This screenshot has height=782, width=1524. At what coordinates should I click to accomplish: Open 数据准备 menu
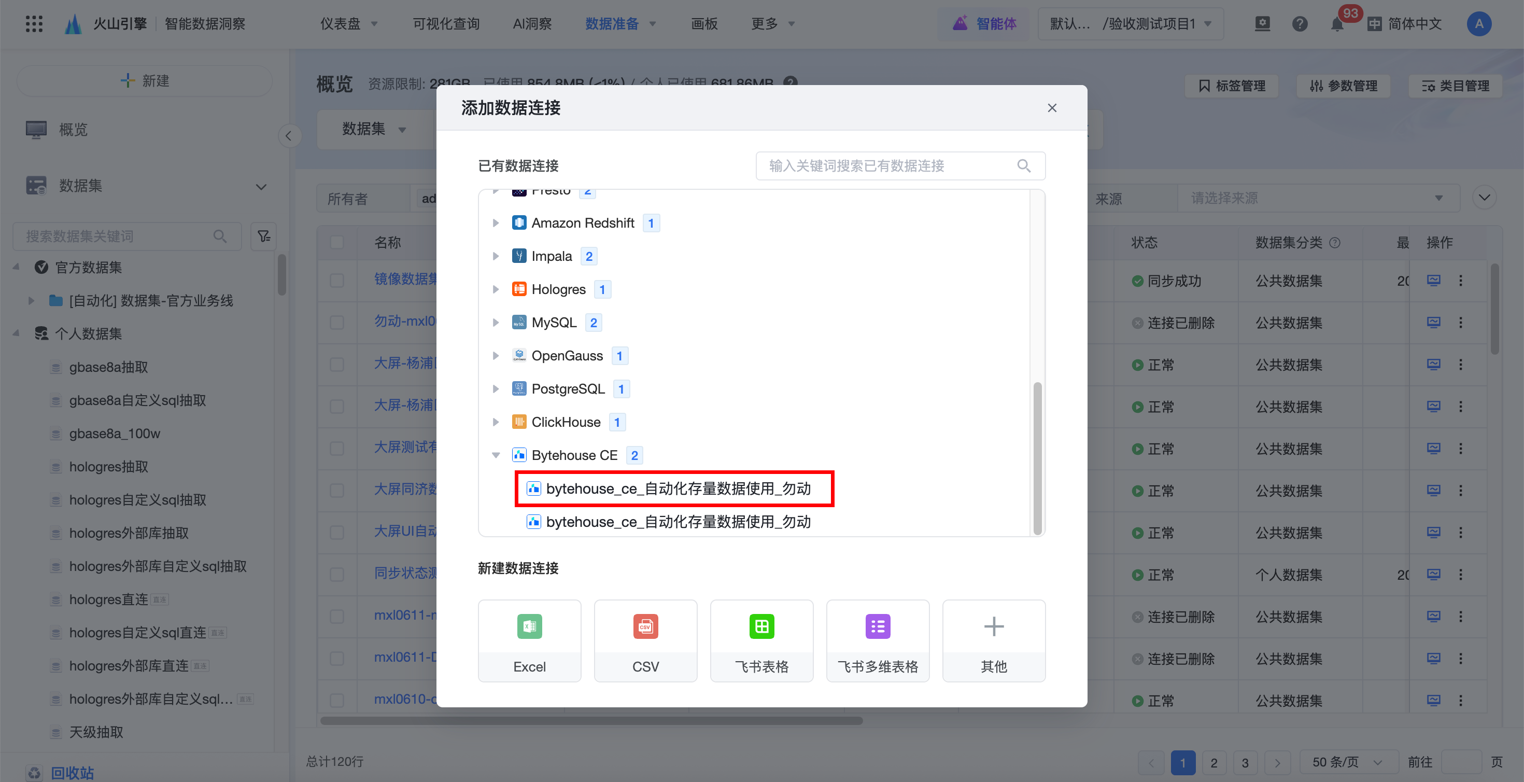point(620,24)
